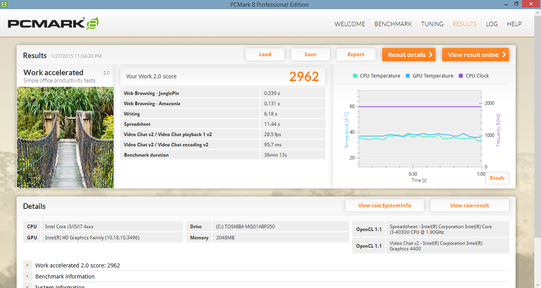Click the 36min 13s duration value
Viewport: 541px width, 288px height.
(x=276, y=155)
